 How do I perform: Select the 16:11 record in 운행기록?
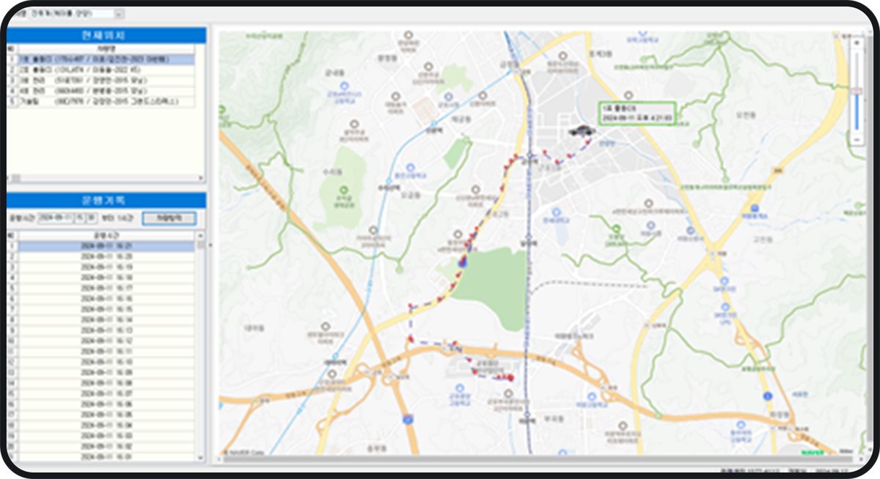tap(107, 352)
